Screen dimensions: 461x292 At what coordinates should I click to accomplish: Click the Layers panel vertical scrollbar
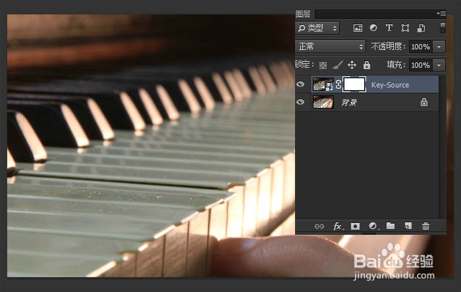(x=442, y=147)
